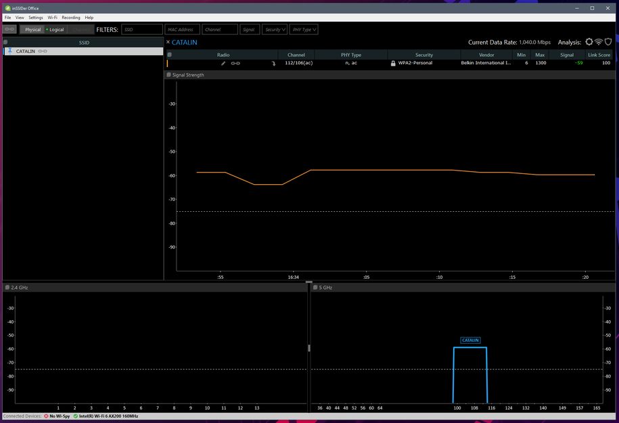Select the CATALIN network row
619x423 pixels.
click(83, 51)
